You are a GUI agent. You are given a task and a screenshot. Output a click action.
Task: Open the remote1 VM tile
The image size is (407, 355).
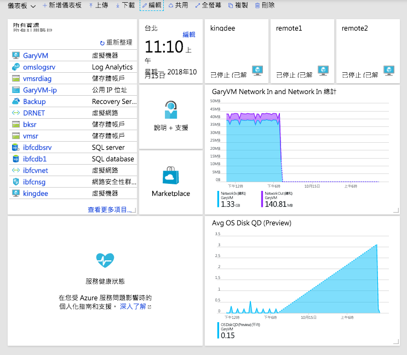[302, 51]
